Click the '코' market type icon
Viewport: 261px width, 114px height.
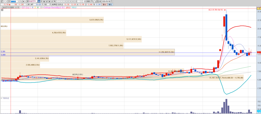(28, 1)
